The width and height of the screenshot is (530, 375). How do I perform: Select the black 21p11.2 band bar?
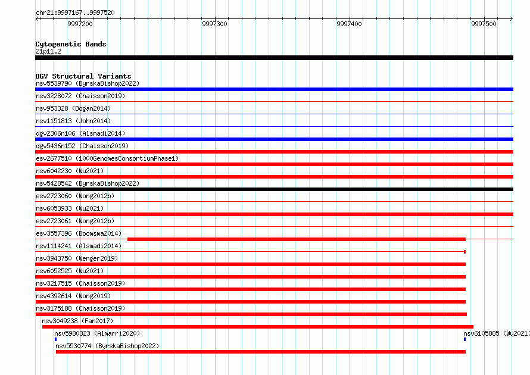click(x=274, y=58)
